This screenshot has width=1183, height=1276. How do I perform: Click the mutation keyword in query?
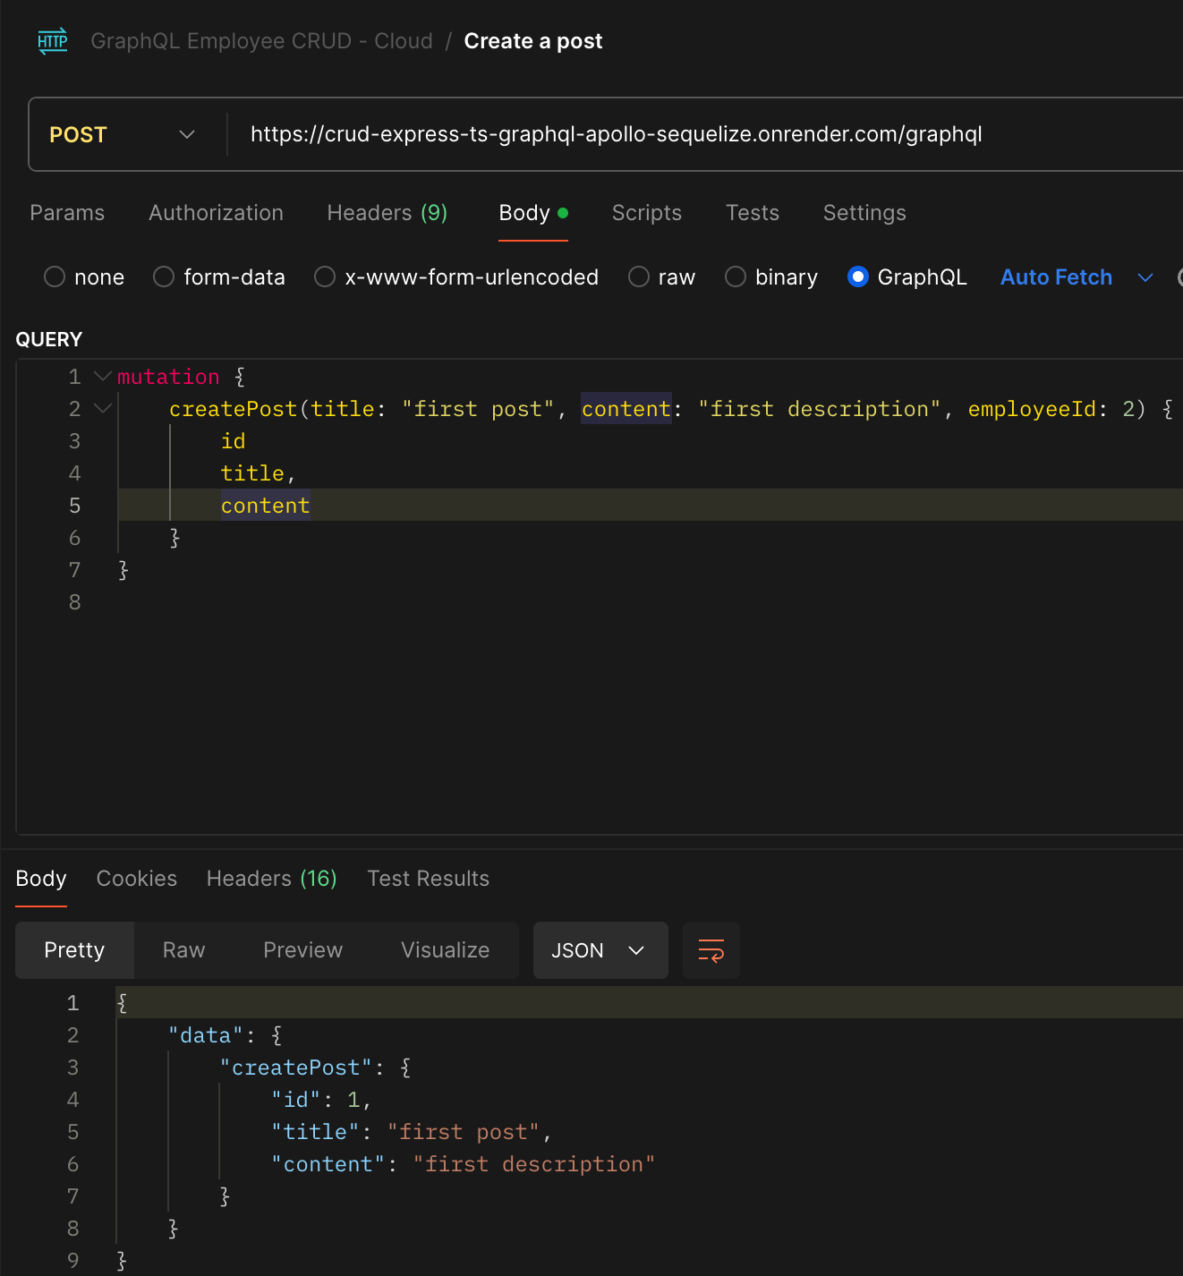coord(168,377)
